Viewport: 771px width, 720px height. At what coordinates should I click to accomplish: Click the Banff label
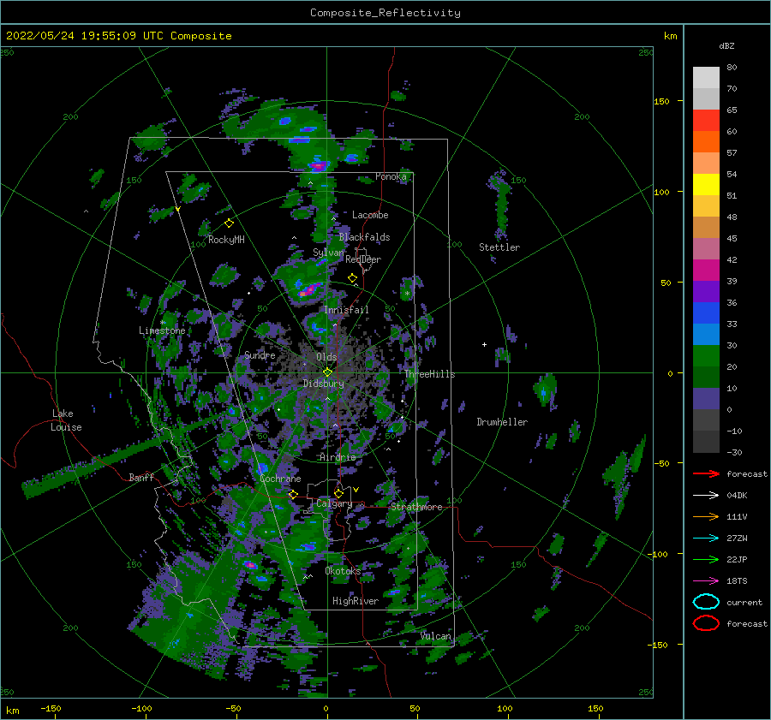pyautogui.click(x=141, y=477)
